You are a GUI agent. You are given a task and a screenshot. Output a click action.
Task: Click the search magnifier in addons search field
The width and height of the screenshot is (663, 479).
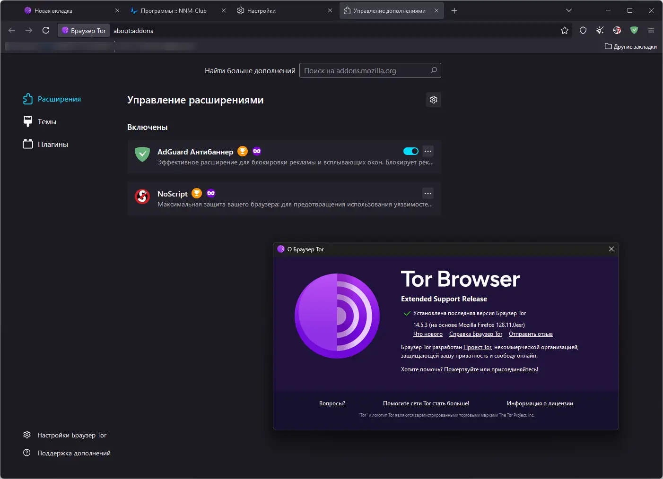[434, 70]
